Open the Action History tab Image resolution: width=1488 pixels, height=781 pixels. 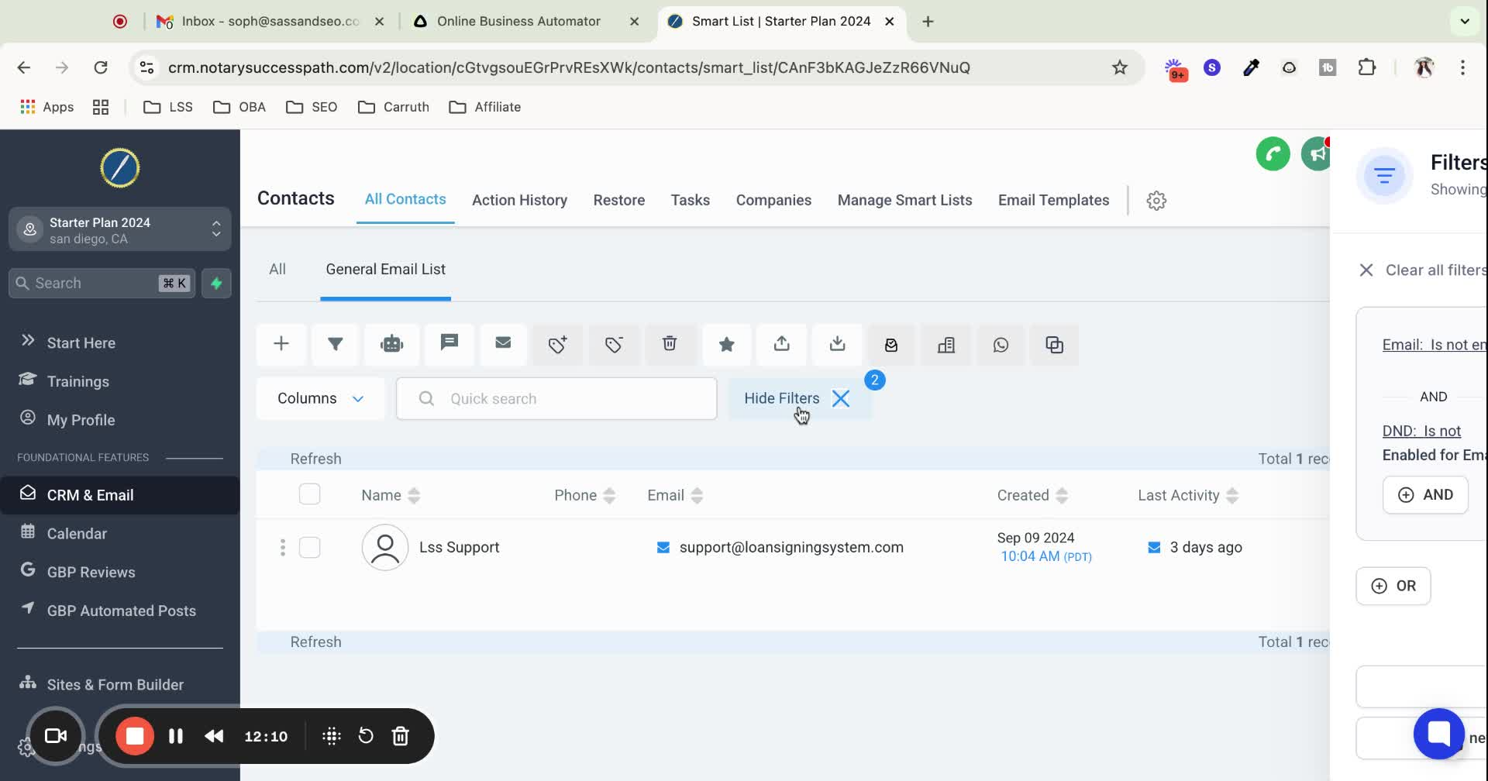(519, 200)
